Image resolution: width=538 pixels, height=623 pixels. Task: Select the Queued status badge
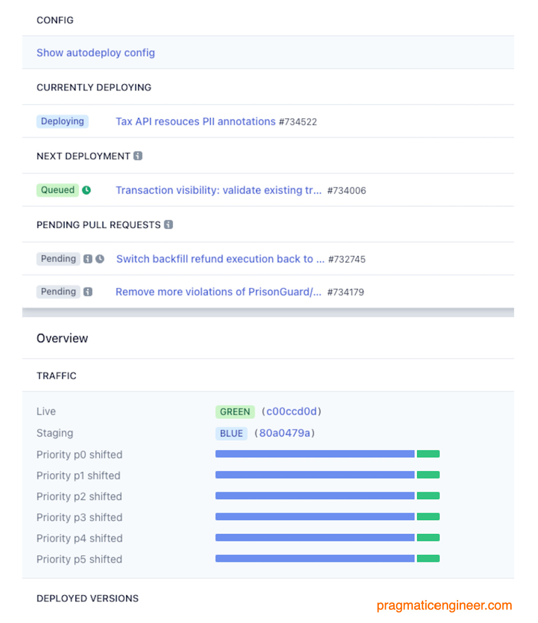click(57, 190)
